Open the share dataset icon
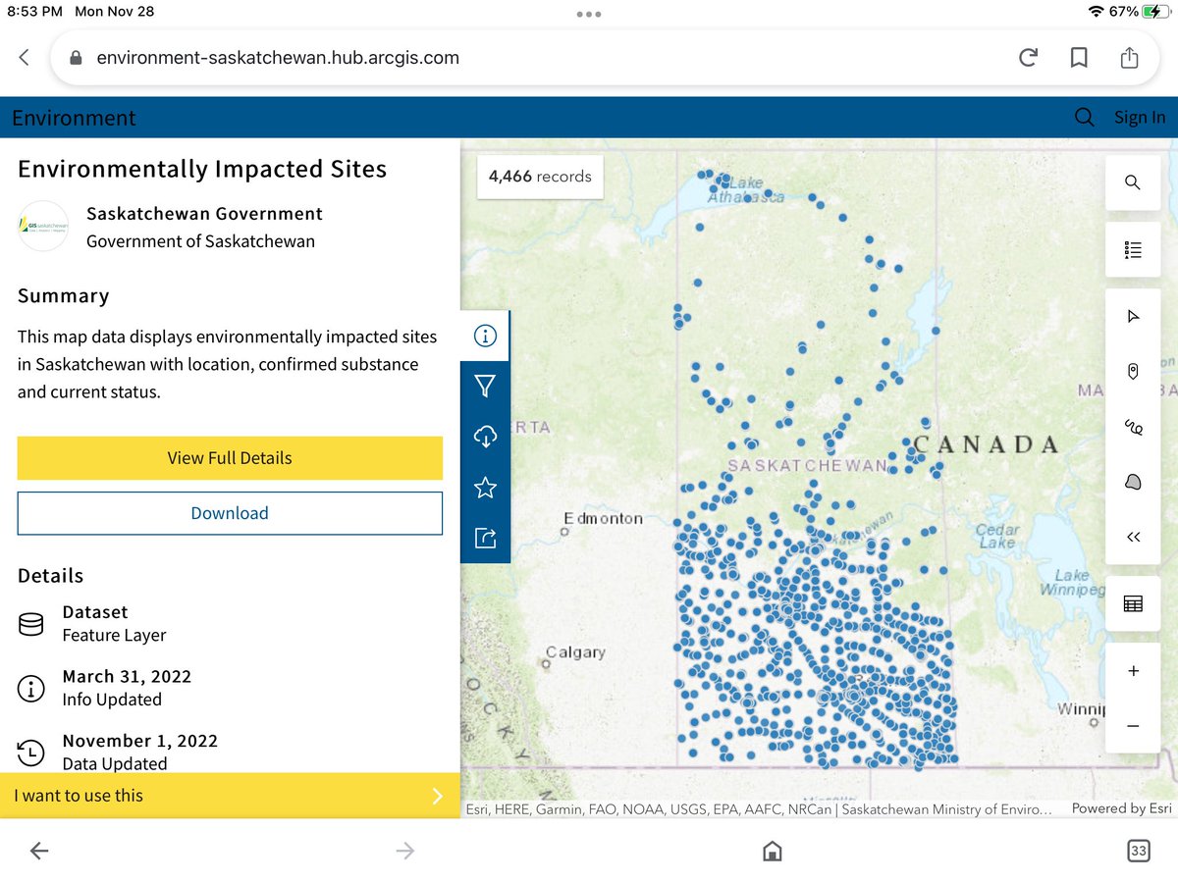 tap(485, 538)
